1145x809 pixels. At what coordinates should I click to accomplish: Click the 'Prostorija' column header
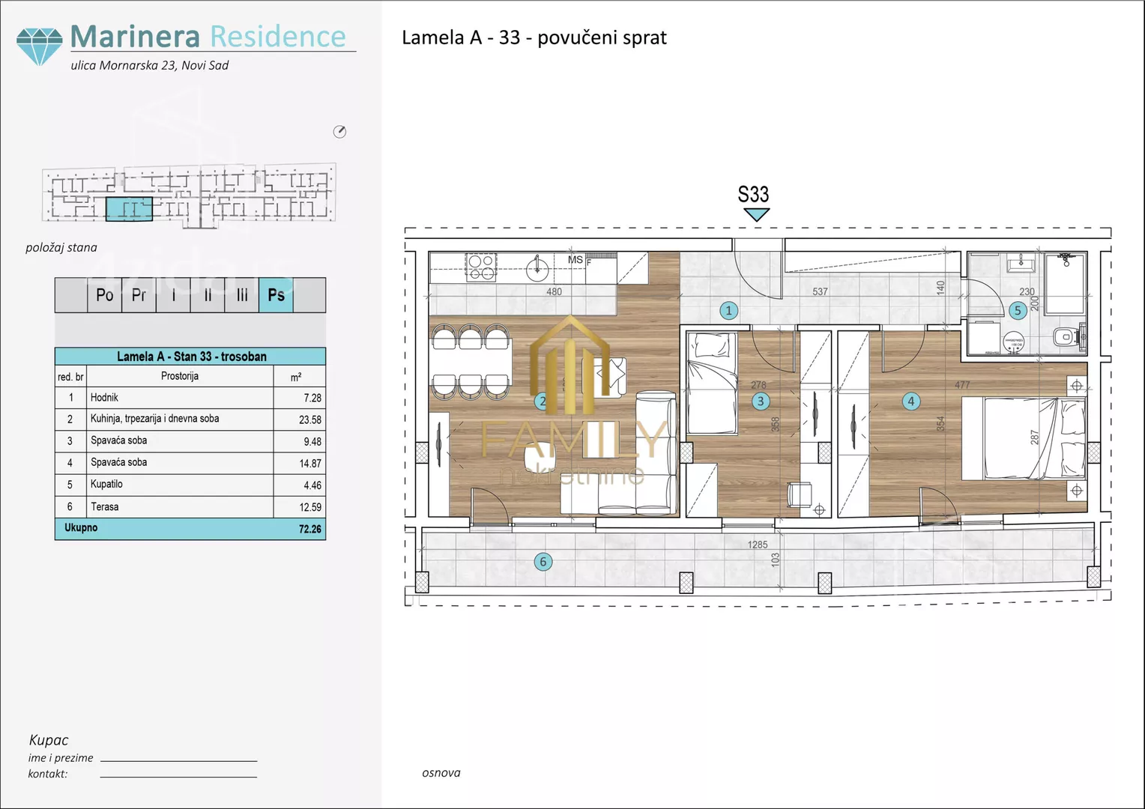click(x=180, y=376)
